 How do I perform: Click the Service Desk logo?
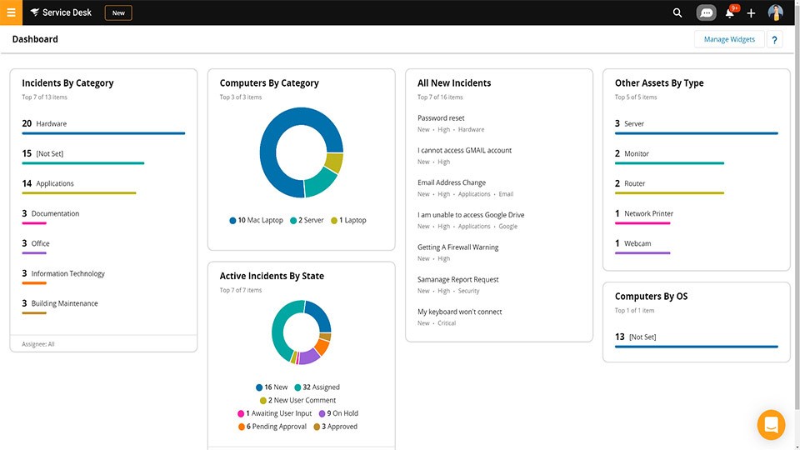(x=62, y=12)
